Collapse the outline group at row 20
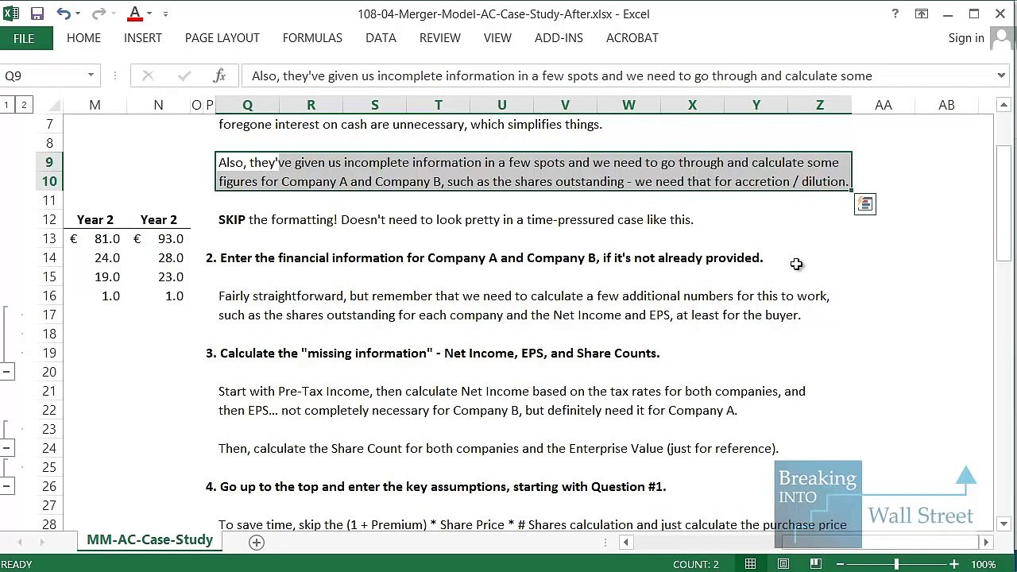The width and height of the screenshot is (1017, 572). click(6, 372)
